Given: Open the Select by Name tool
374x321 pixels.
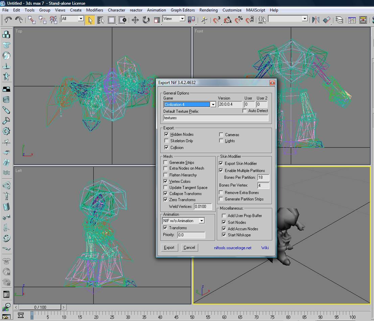Looking at the screenshot, I should coord(101,20).
